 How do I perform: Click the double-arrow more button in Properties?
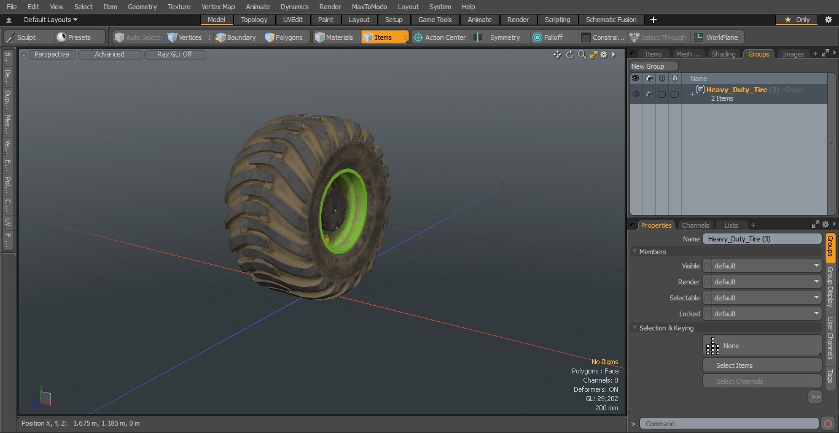pos(815,397)
